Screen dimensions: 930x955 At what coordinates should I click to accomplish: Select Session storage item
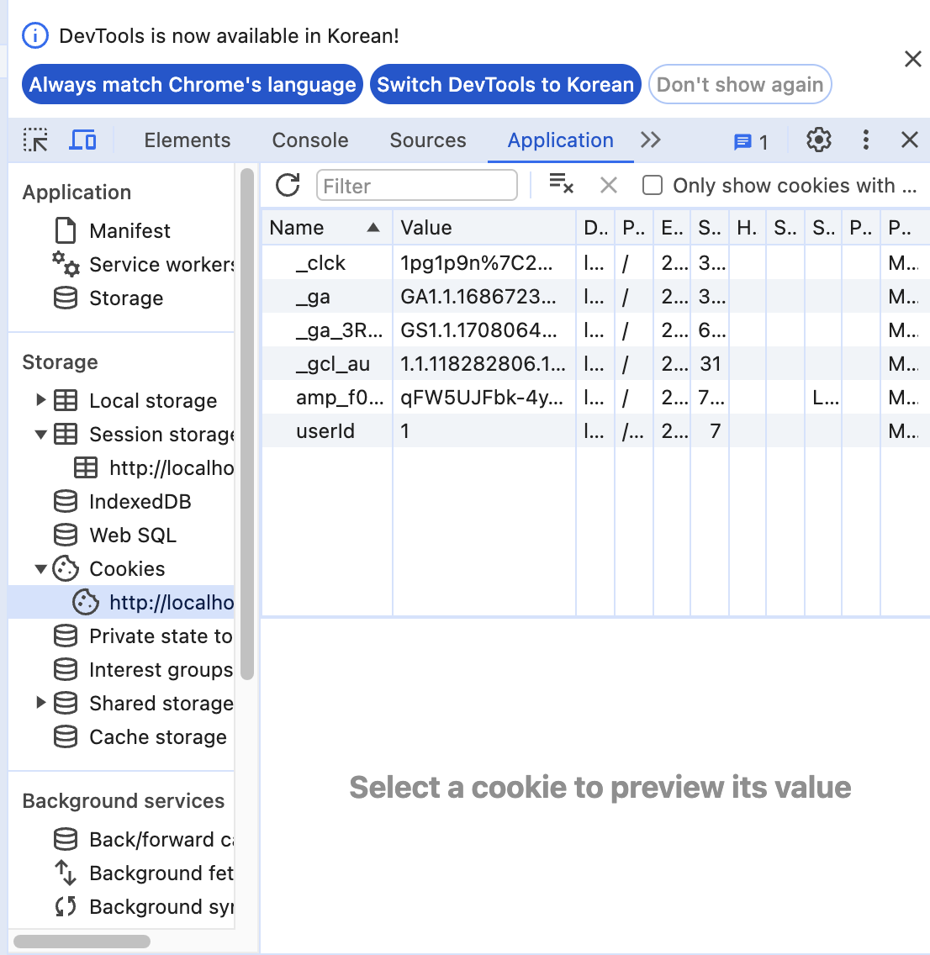[121, 435]
